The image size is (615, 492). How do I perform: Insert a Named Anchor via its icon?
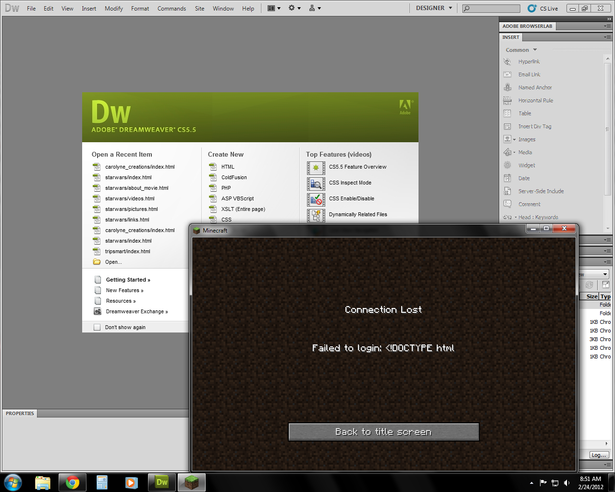507,87
